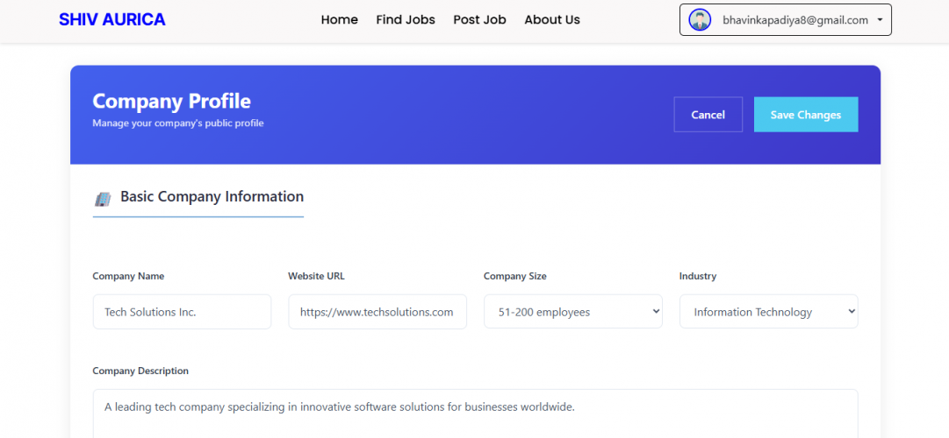
Task: Go to the Home page
Action: pyautogui.click(x=339, y=20)
